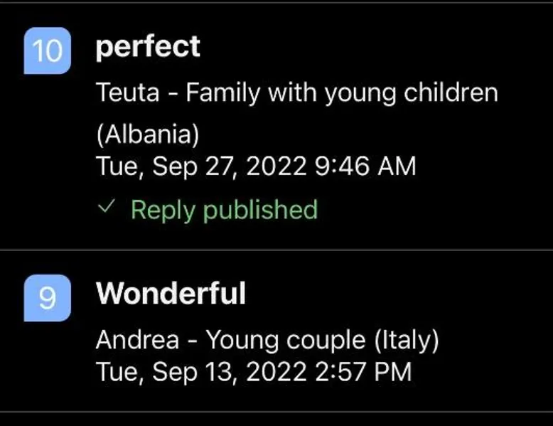Click the green reply published checkmark

[106, 206]
